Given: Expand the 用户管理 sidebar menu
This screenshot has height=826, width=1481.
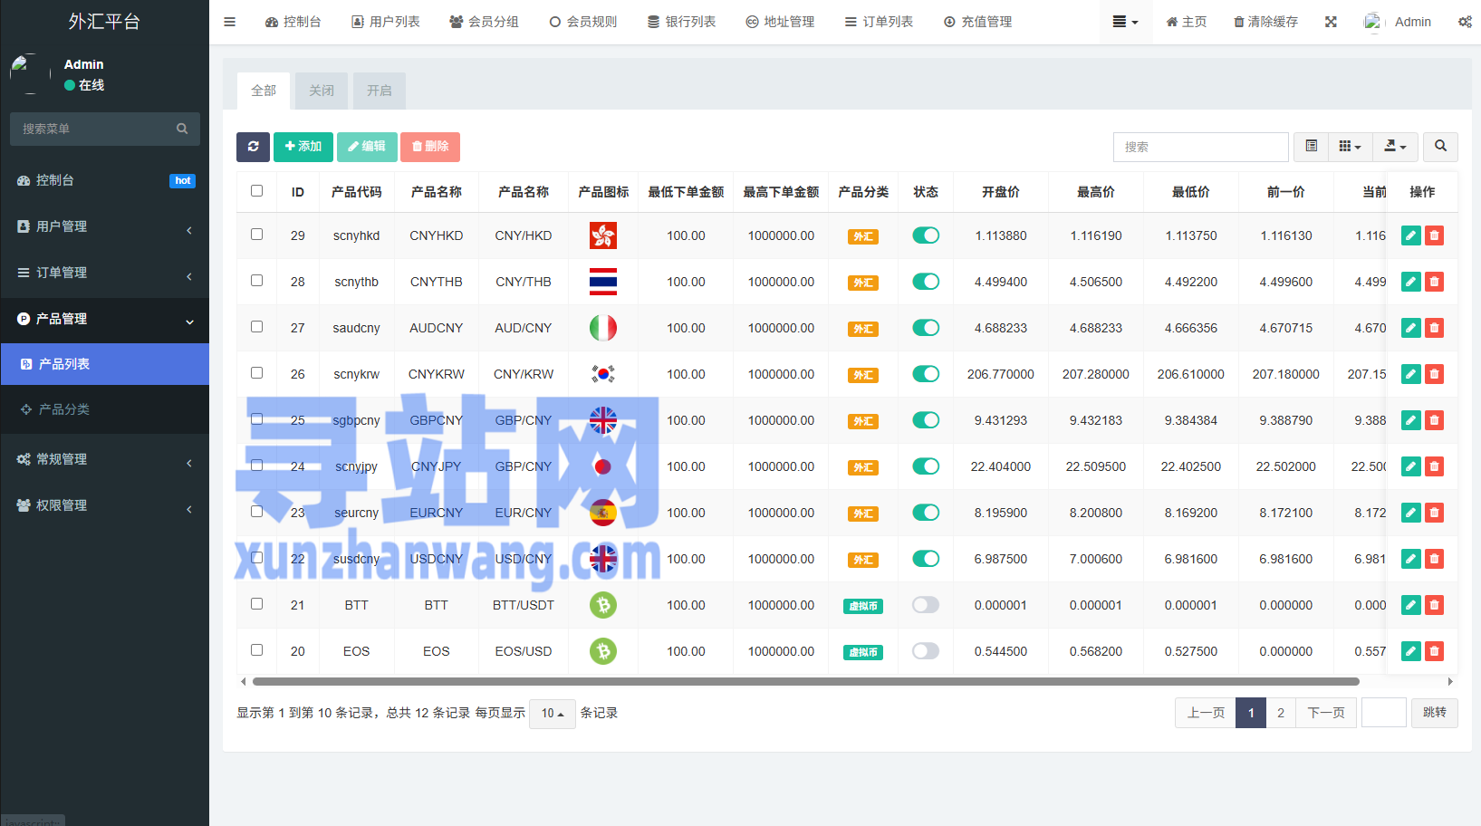Looking at the screenshot, I should [x=104, y=226].
